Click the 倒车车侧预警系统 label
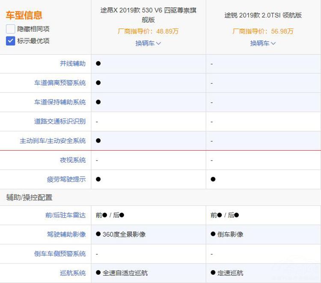 click(60, 253)
